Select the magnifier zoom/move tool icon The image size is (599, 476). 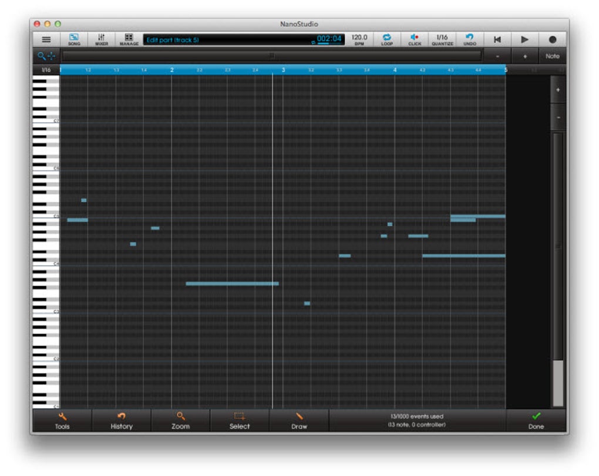tap(46, 56)
